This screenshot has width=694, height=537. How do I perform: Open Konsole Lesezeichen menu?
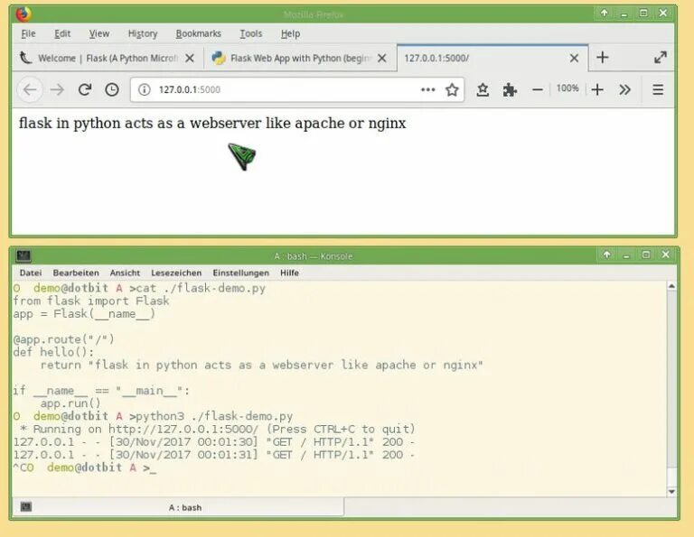pyautogui.click(x=176, y=273)
